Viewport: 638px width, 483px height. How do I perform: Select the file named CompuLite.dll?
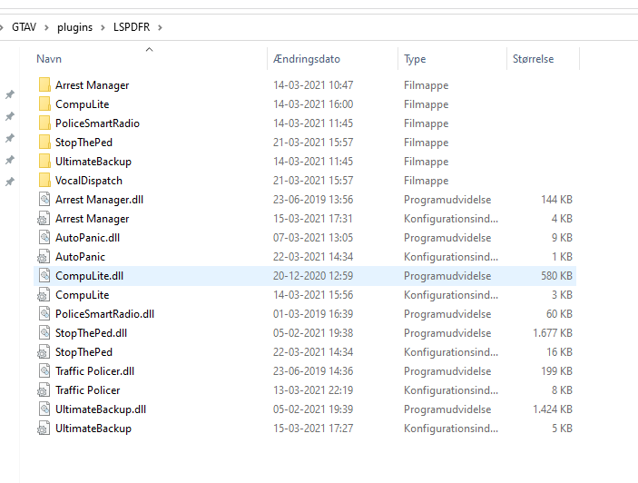(90, 276)
